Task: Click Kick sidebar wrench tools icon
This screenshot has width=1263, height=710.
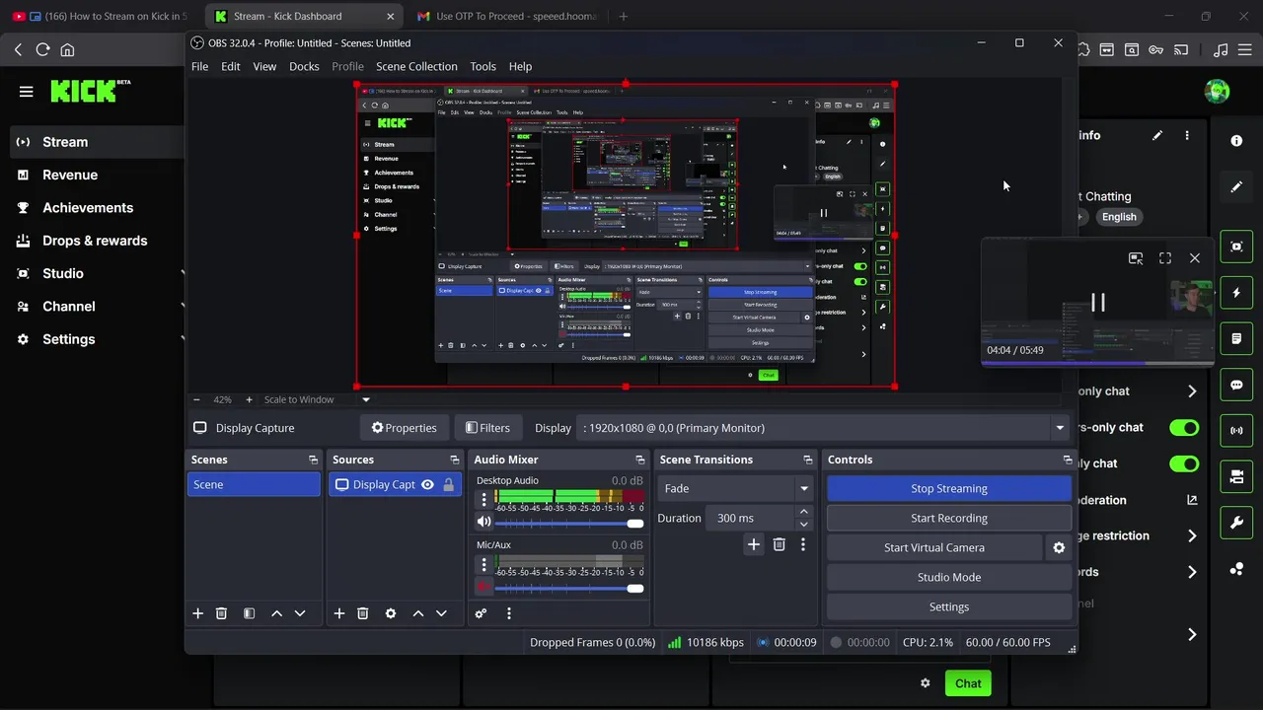Action: pyautogui.click(x=1236, y=523)
